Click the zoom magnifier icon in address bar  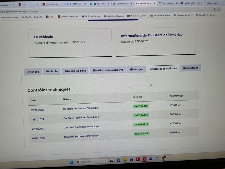pyautogui.click(x=215, y=10)
